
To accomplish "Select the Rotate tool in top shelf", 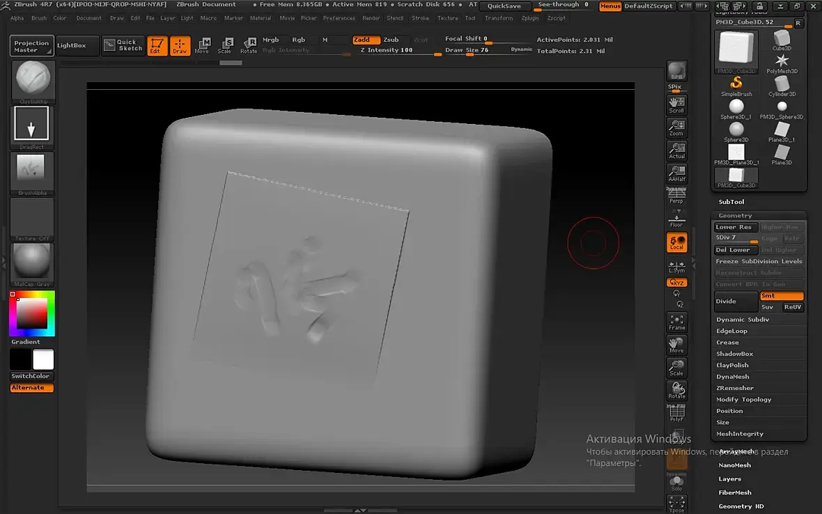I will point(249,45).
